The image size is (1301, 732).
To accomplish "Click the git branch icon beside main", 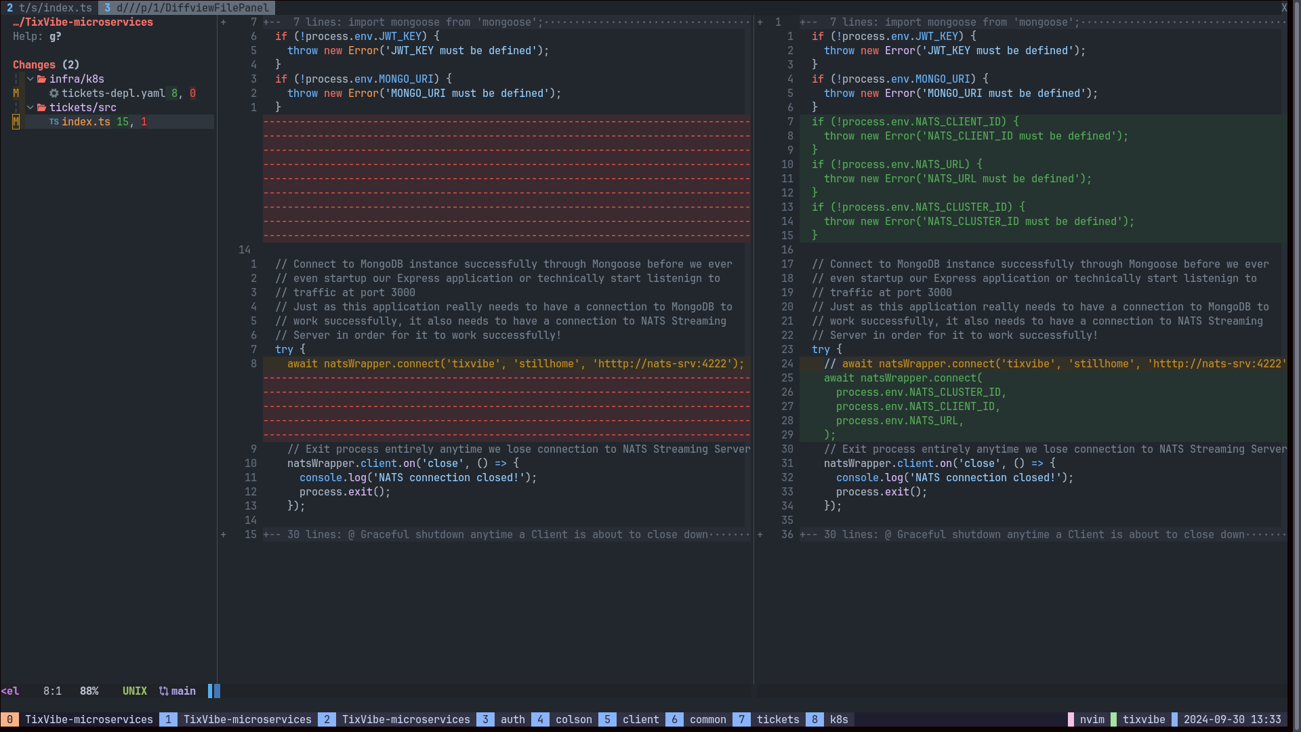I will (163, 691).
